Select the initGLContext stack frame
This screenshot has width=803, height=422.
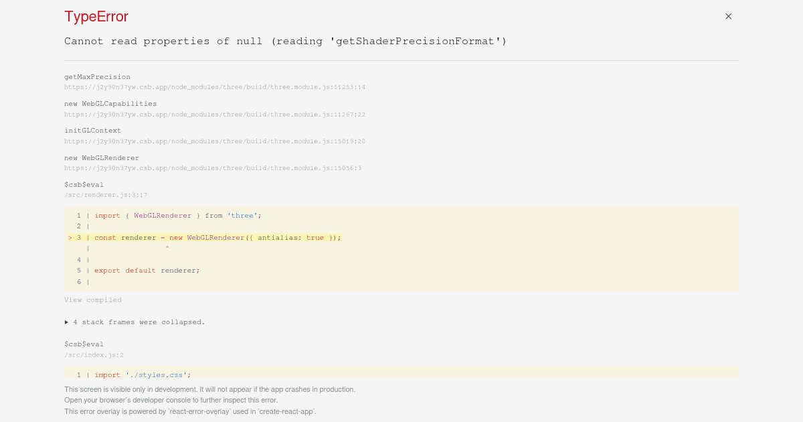[93, 131]
